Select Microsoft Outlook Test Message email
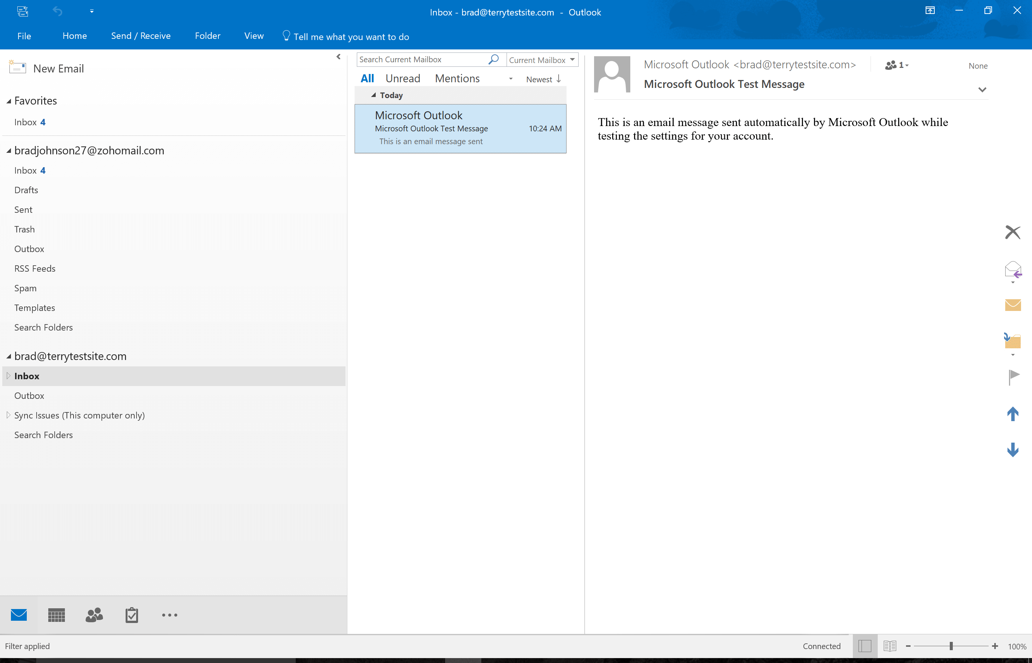Image resolution: width=1032 pixels, height=663 pixels. 460,128
